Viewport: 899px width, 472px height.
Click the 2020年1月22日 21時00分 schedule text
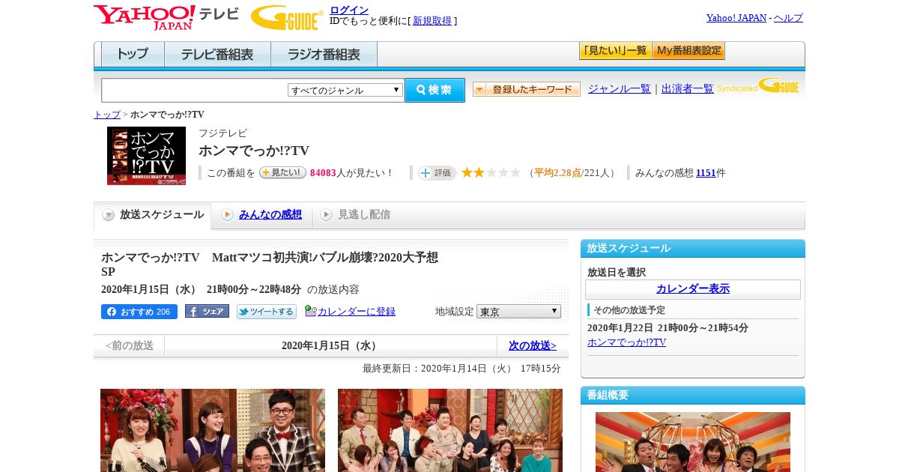coord(668,328)
